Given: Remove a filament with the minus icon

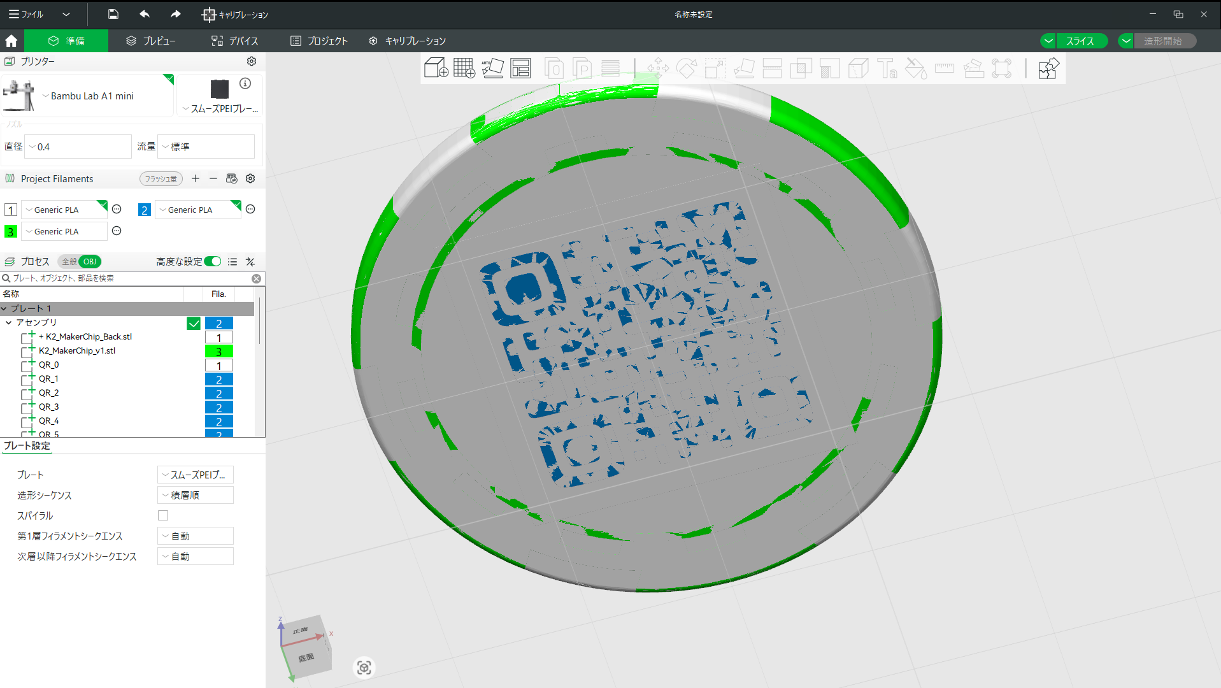Looking at the screenshot, I should point(213,178).
